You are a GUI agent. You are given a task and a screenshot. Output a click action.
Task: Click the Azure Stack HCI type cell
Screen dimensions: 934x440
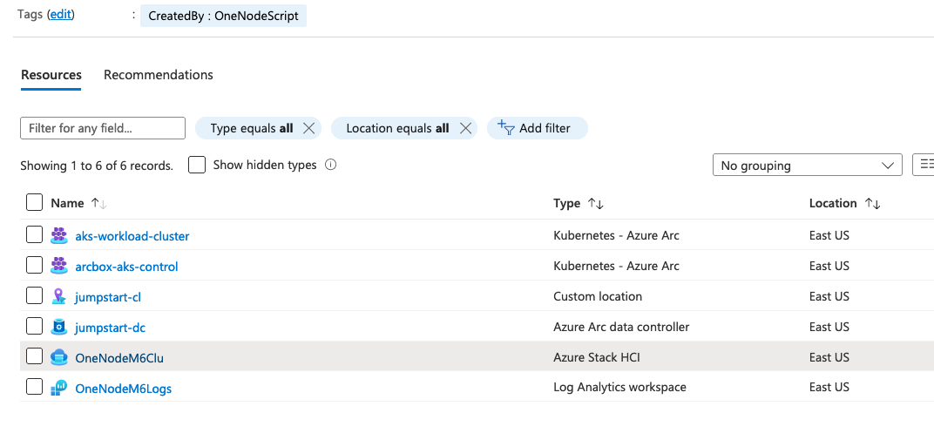597,357
